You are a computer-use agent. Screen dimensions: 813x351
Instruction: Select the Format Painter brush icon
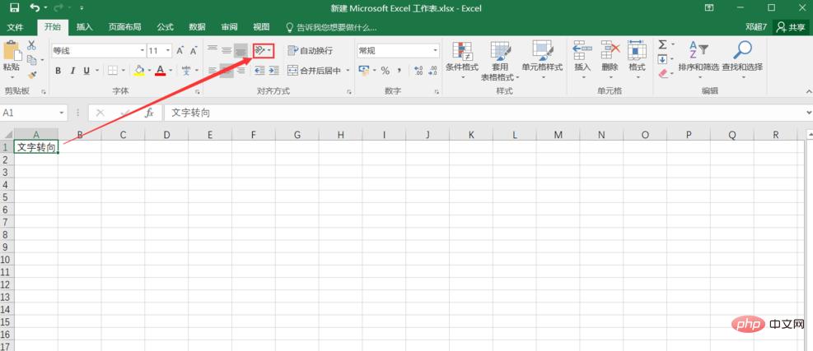click(31, 75)
